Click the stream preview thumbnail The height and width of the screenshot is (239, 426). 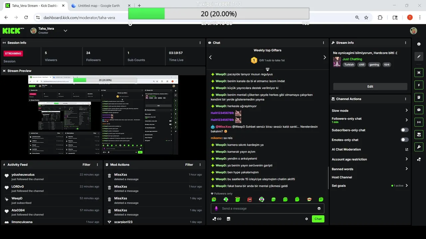point(103,115)
